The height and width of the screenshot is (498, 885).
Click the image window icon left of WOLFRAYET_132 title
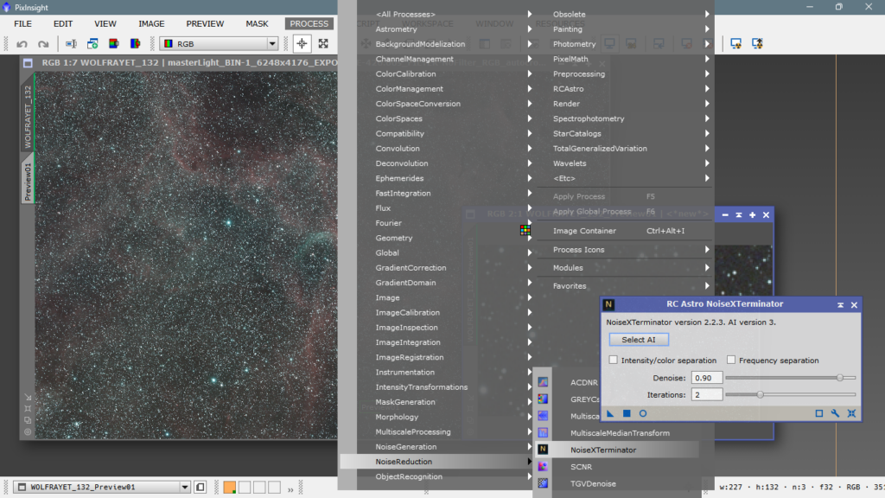pos(28,62)
